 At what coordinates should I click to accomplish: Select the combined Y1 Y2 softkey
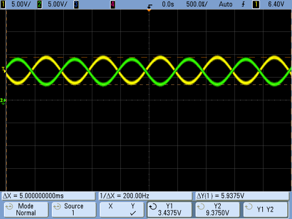point(265,209)
